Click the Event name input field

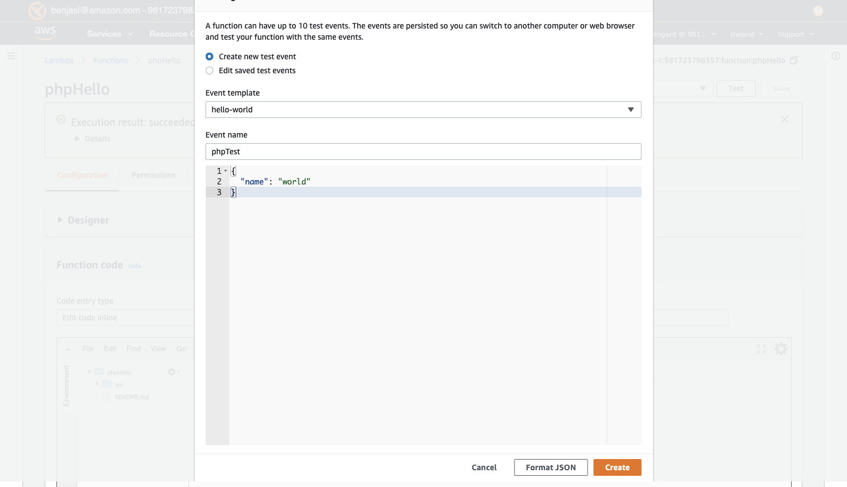423,152
